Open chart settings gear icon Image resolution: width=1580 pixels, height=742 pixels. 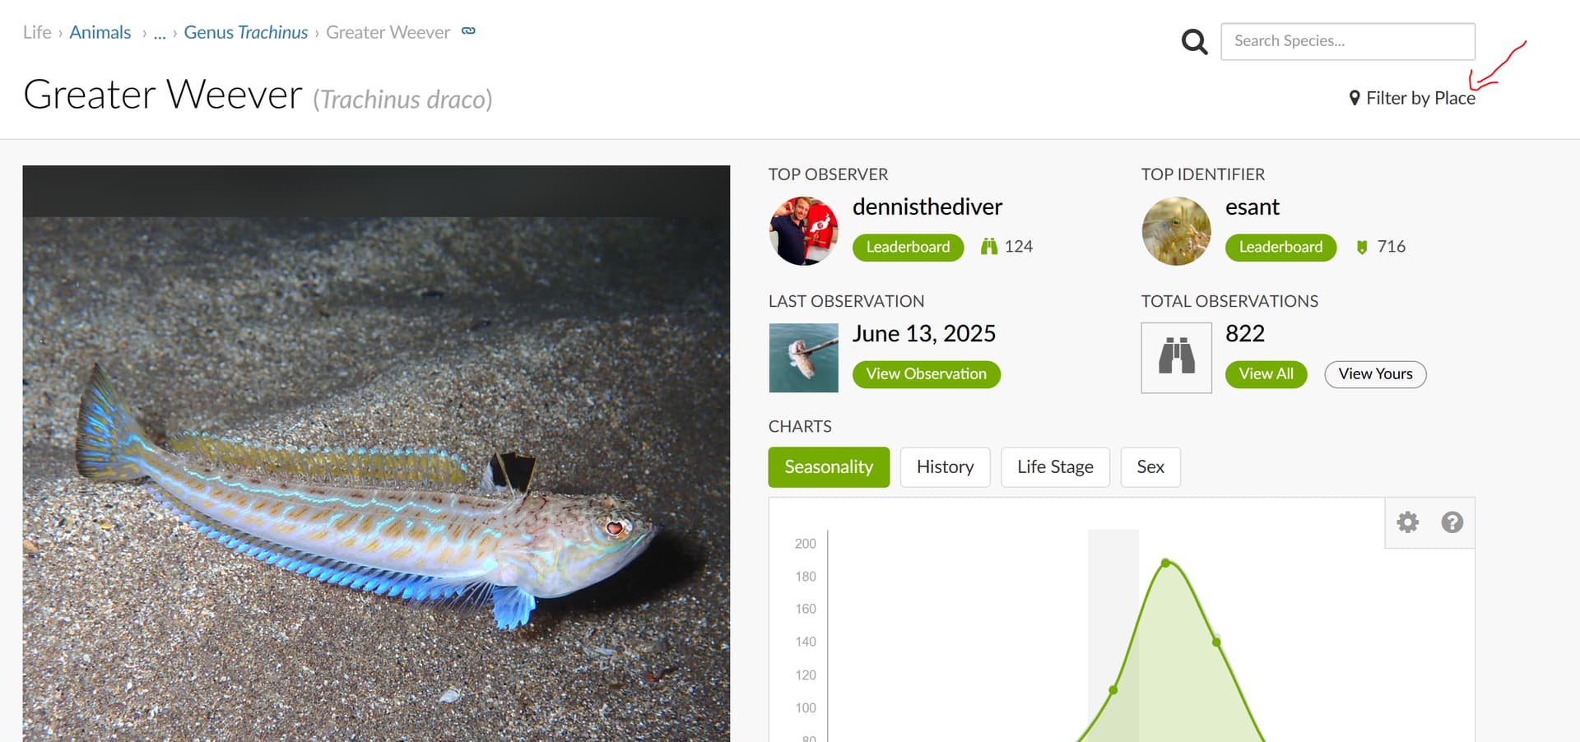click(1408, 522)
